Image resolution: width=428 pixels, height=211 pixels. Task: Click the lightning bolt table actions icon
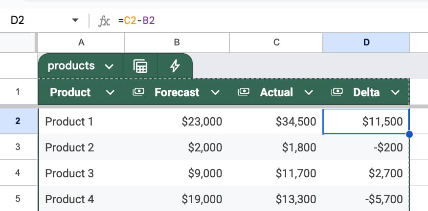[175, 66]
